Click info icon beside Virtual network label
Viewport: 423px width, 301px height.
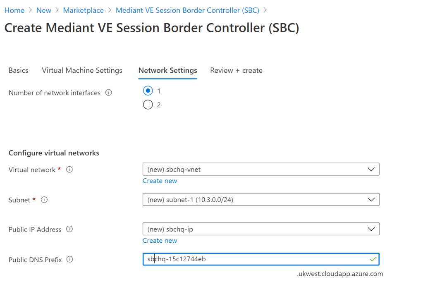tap(69, 170)
